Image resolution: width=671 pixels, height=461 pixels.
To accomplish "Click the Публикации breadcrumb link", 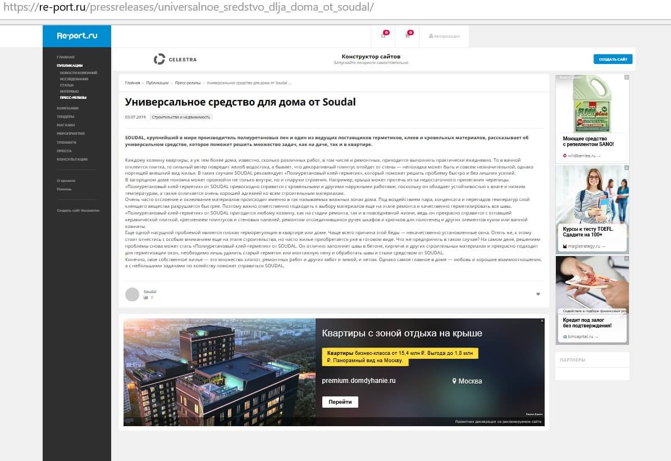I will (x=157, y=83).
